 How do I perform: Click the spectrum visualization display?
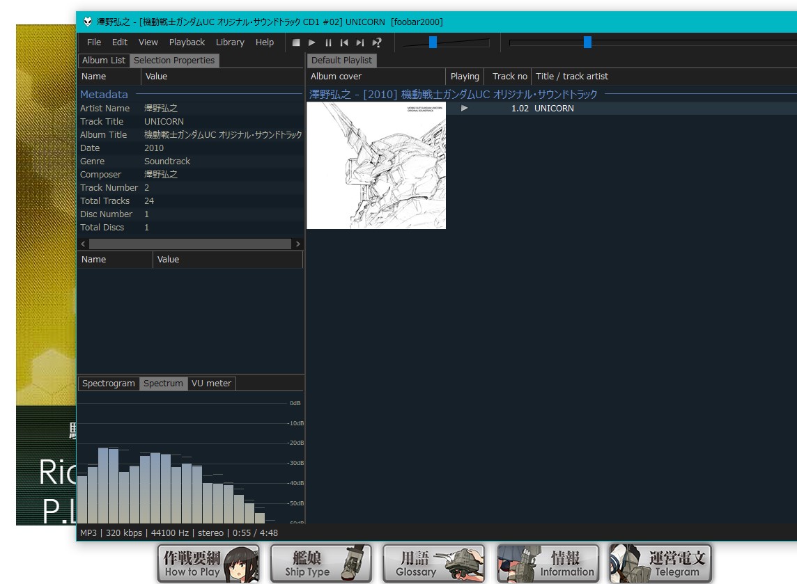191,457
